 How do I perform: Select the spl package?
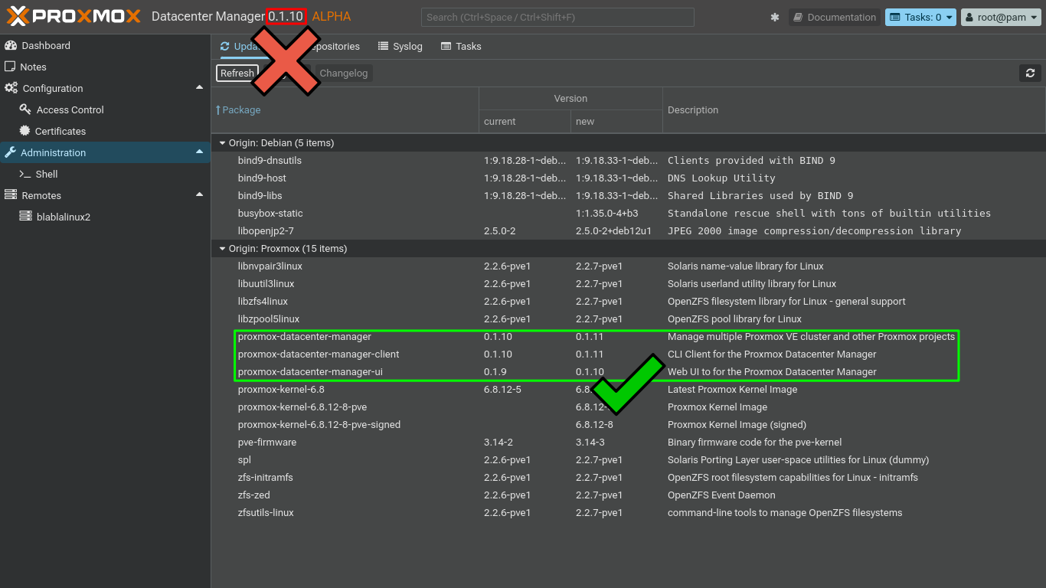(x=244, y=460)
